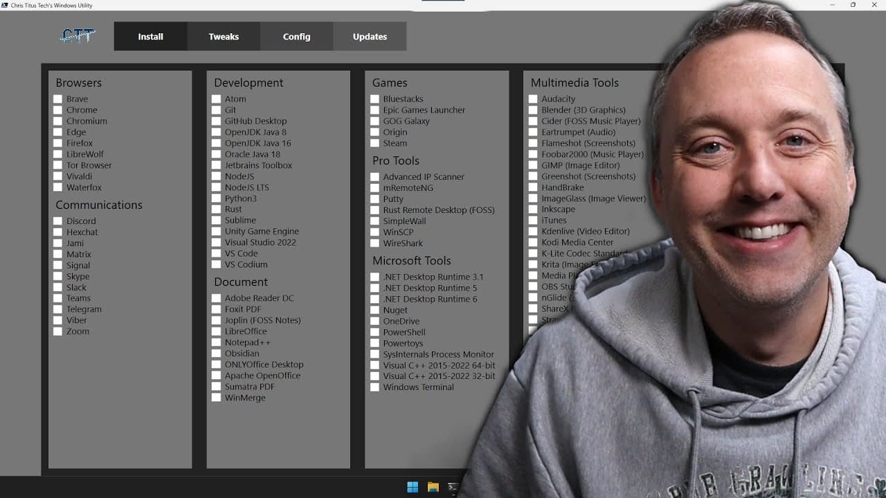Check the Git checkbox
The image size is (886, 498).
click(x=217, y=110)
